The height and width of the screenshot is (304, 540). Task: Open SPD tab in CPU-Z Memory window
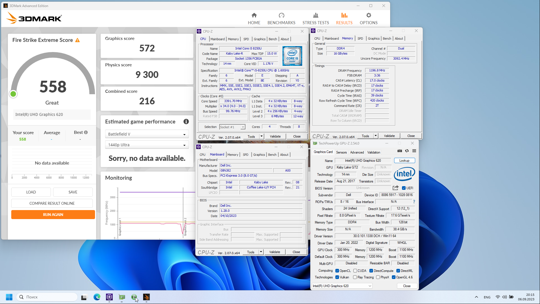(360, 39)
